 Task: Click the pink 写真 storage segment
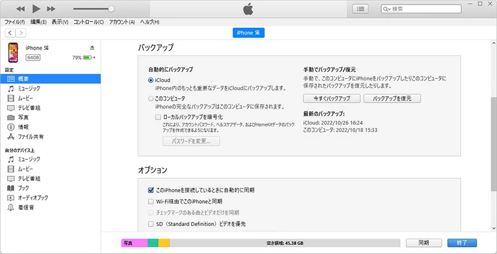click(x=134, y=243)
